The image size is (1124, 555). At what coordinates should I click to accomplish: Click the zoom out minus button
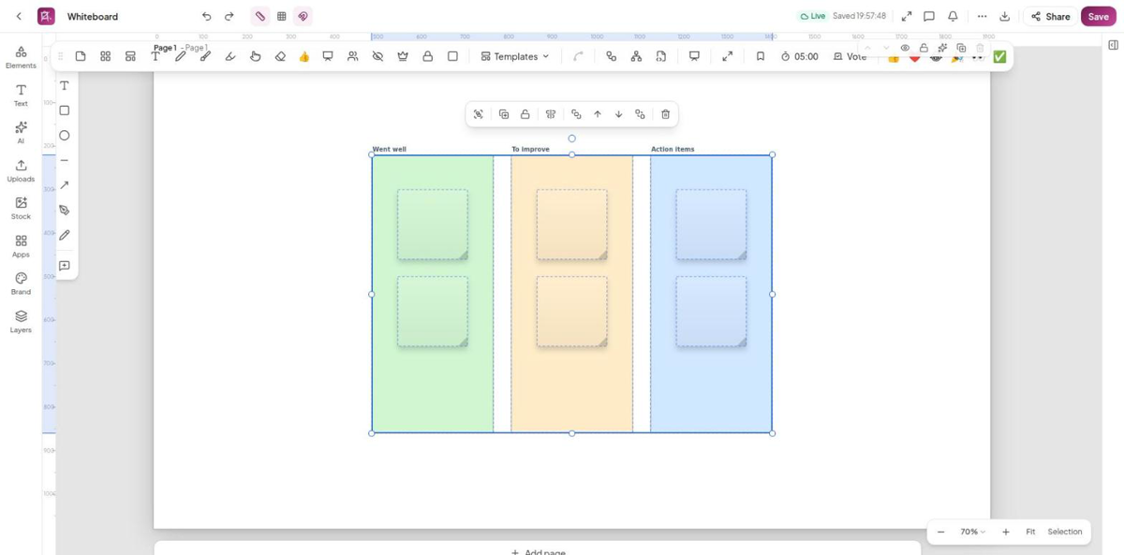point(941,532)
